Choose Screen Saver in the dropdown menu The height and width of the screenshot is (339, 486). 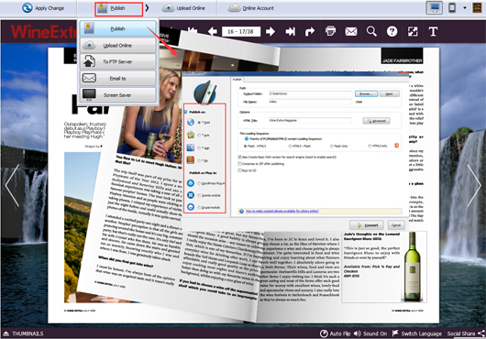tap(117, 94)
